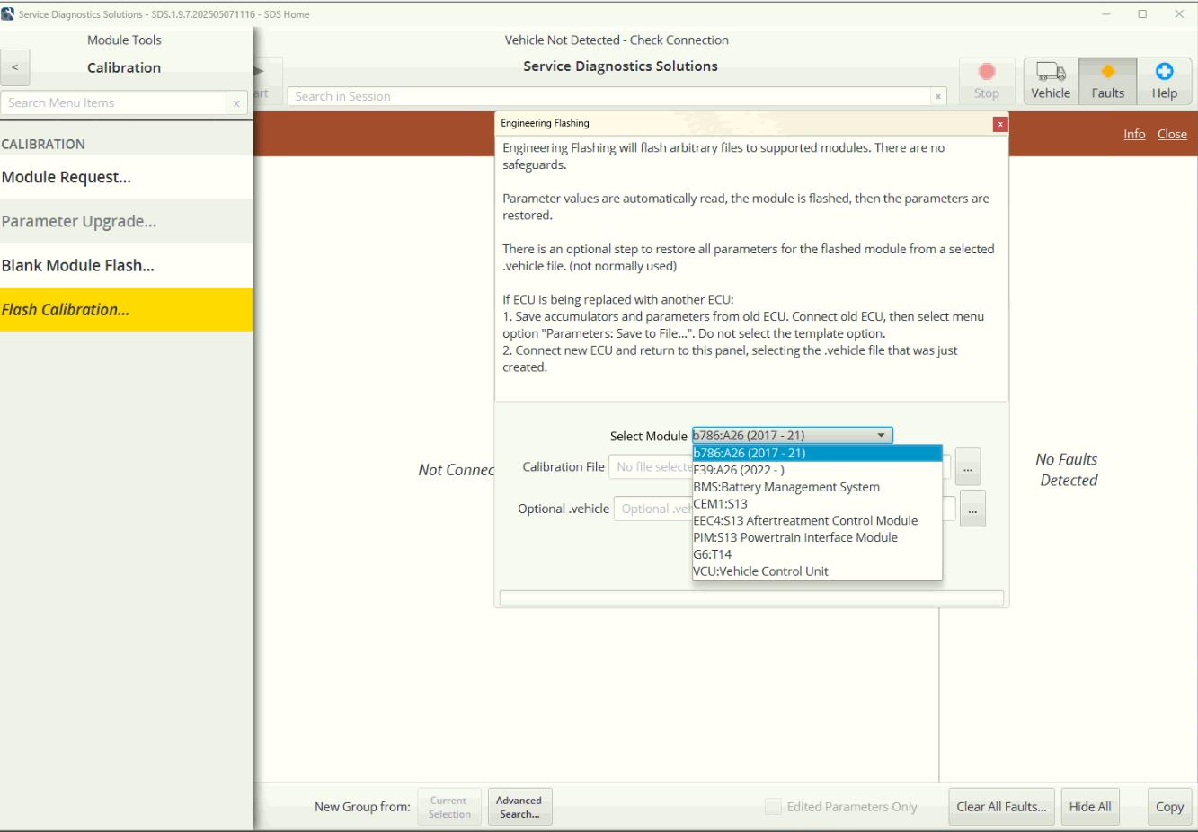Close the Engineering Flashing dialog
This screenshot has width=1198, height=832.
point(1000,124)
